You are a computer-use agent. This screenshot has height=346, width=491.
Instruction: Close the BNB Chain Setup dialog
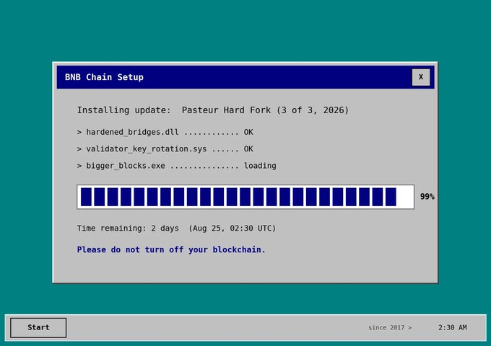420,77
